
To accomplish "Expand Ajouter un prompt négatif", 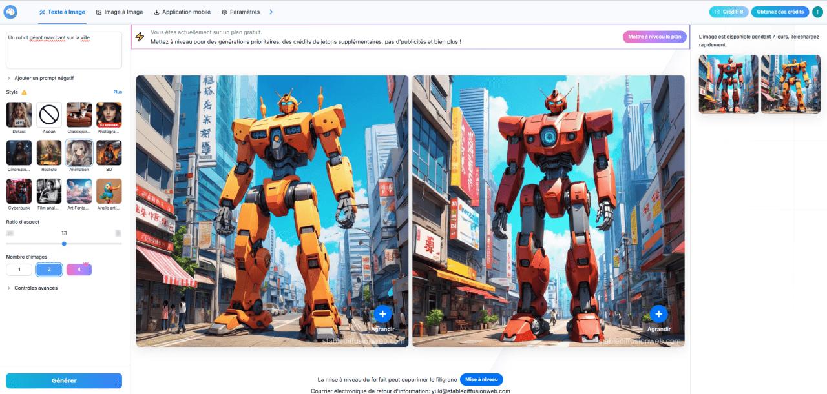I will [40, 78].
